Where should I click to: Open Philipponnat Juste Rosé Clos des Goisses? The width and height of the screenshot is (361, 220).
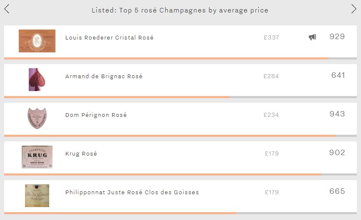(x=132, y=192)
